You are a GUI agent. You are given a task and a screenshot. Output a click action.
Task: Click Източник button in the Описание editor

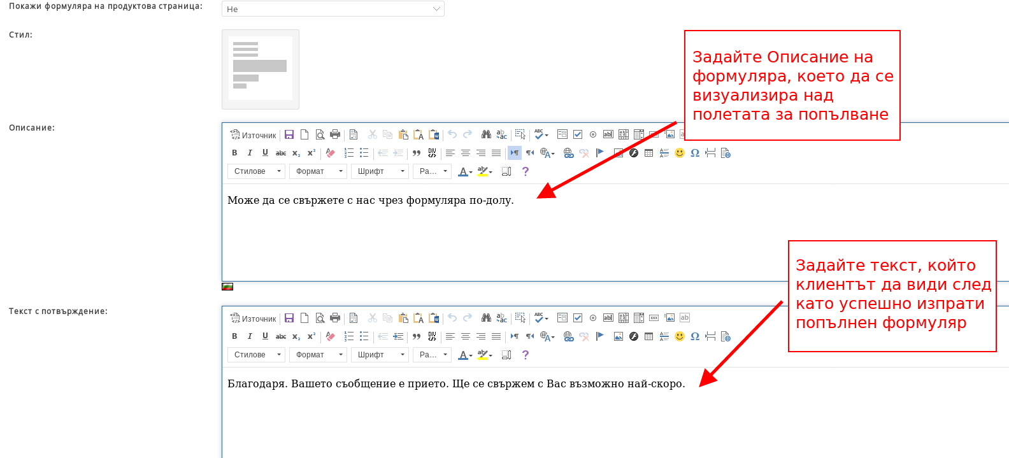pyautogui.click(x=254, y=135)
